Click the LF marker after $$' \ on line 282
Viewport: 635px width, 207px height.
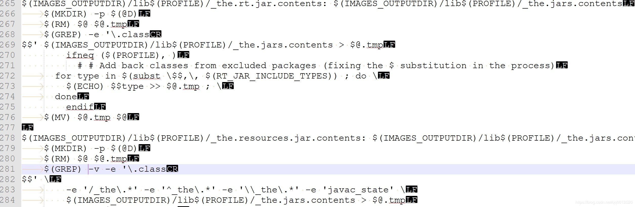click(x=55, y=179)
